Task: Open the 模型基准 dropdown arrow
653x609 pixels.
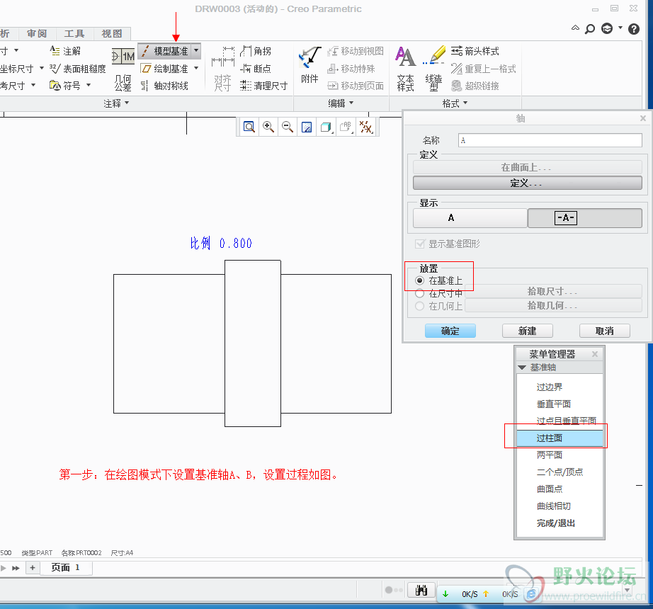Action: click(196, 51)
